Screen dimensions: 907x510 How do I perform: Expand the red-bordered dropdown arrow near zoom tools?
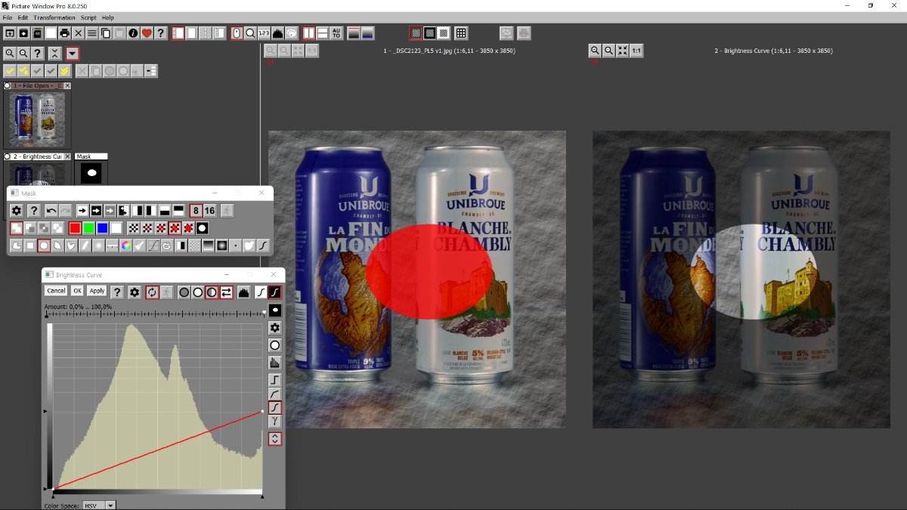tap(72, 53)
